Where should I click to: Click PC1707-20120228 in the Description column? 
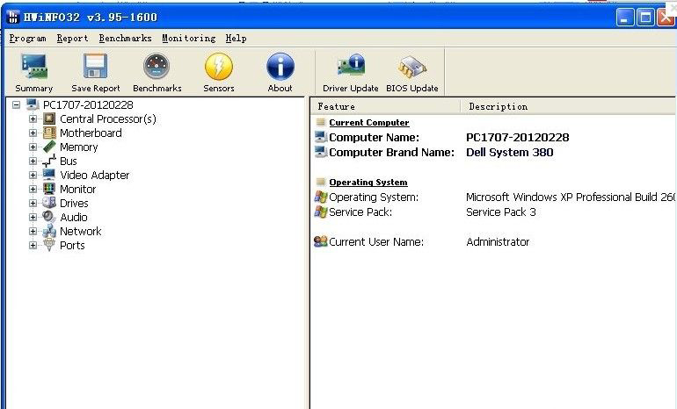517,138
